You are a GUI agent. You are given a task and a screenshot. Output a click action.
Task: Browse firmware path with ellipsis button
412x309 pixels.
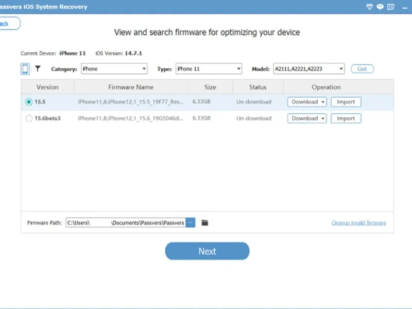pyautogui.click(x=190, y=222)
